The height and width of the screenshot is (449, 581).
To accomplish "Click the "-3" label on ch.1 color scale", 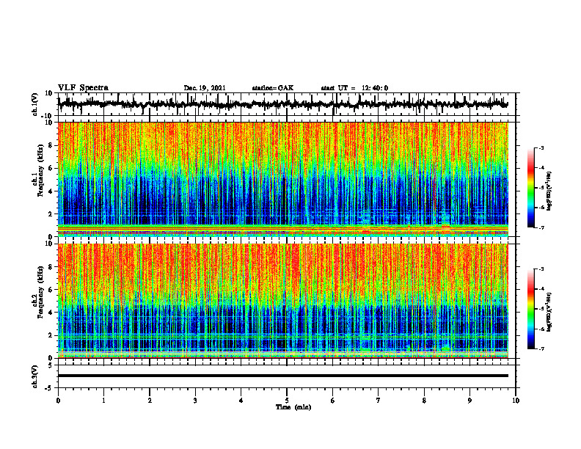I will point(541,147).
